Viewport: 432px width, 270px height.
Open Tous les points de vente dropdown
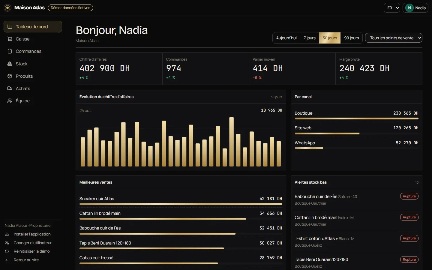tap(394, 38)
